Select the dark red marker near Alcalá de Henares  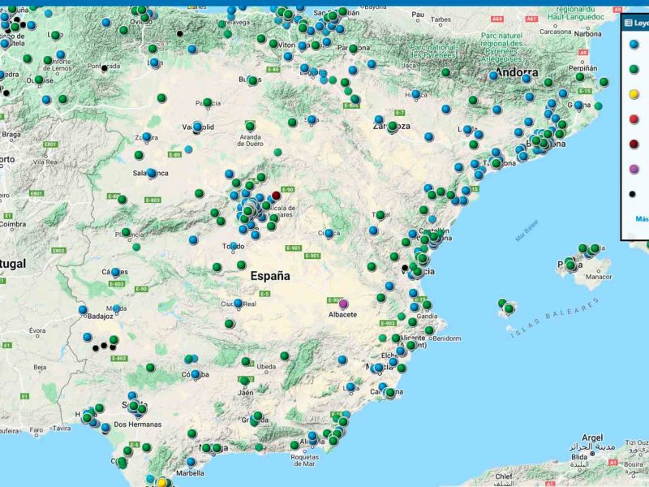(x=276, y=196)
